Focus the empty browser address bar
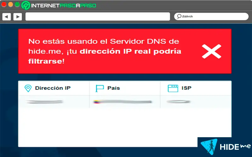Image resolution: width=252 pixels, height=157 pixels. click(x=98, y=17)
